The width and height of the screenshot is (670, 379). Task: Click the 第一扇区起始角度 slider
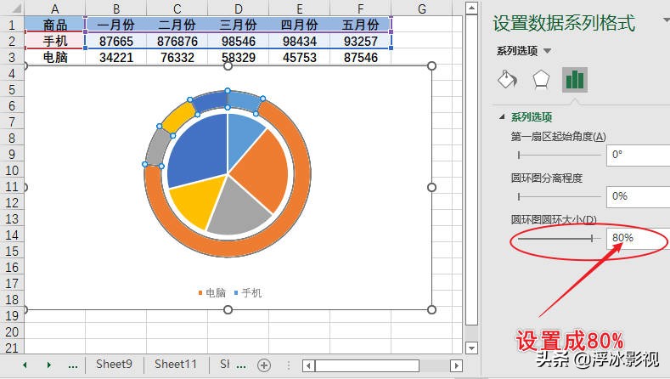tap(559, 155)
